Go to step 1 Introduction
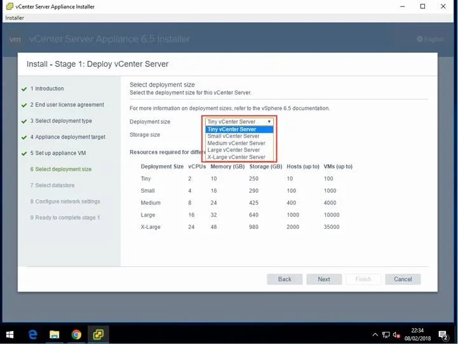 (47, 88)
